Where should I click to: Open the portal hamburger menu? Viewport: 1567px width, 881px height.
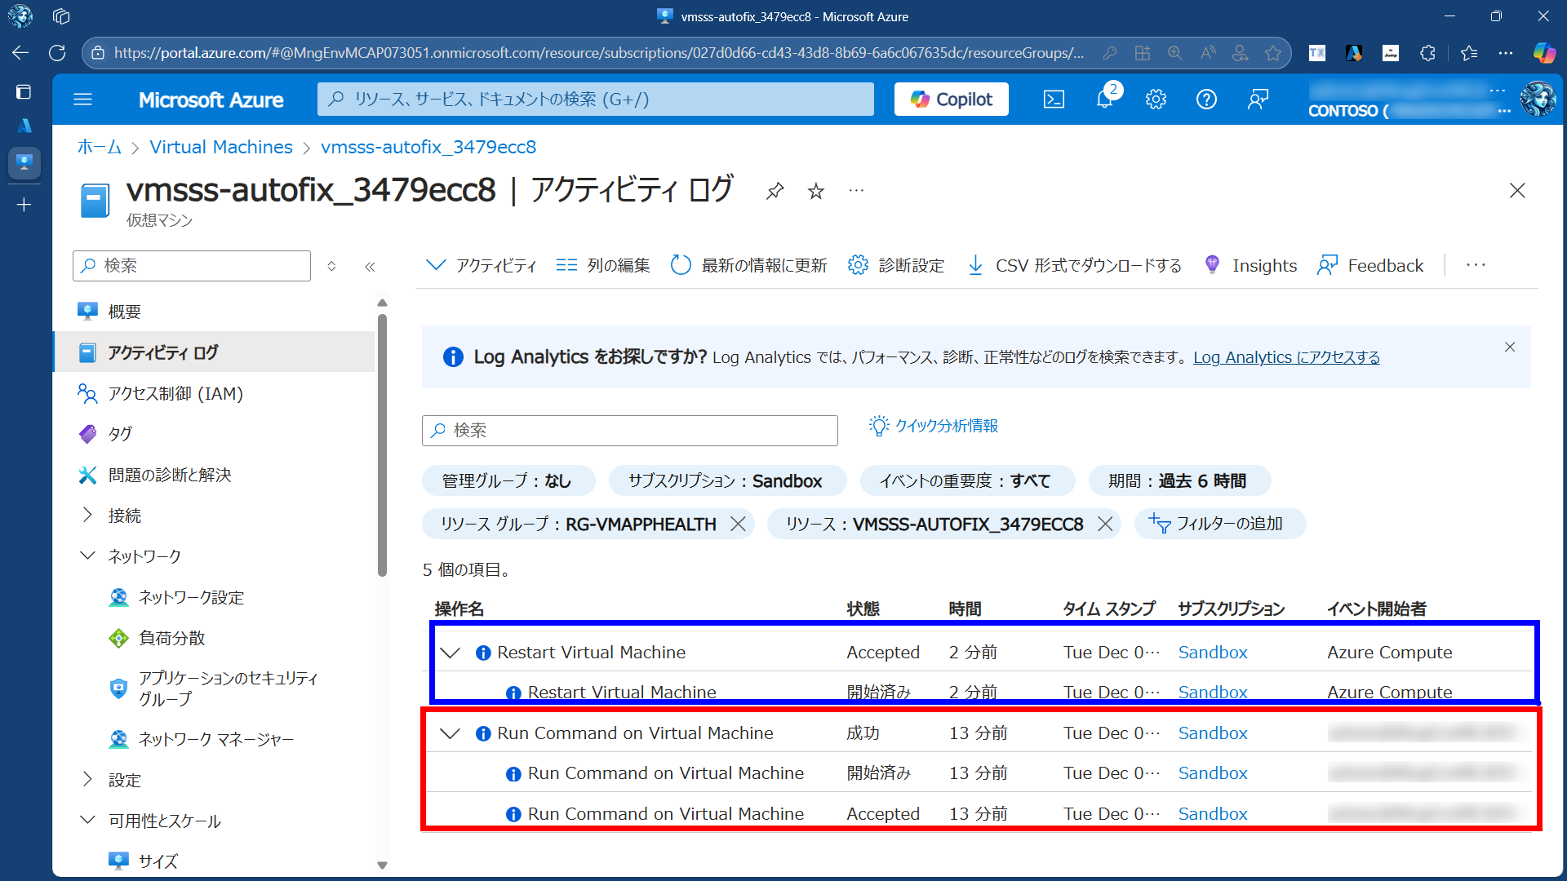[82, 100]
